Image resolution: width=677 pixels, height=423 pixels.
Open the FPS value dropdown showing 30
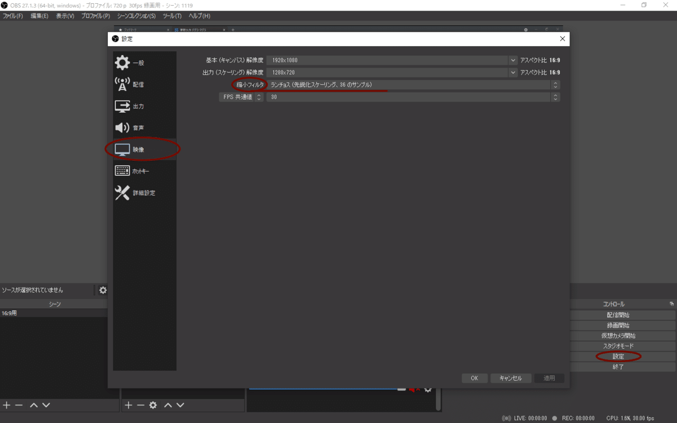click(x=413, y=97)
